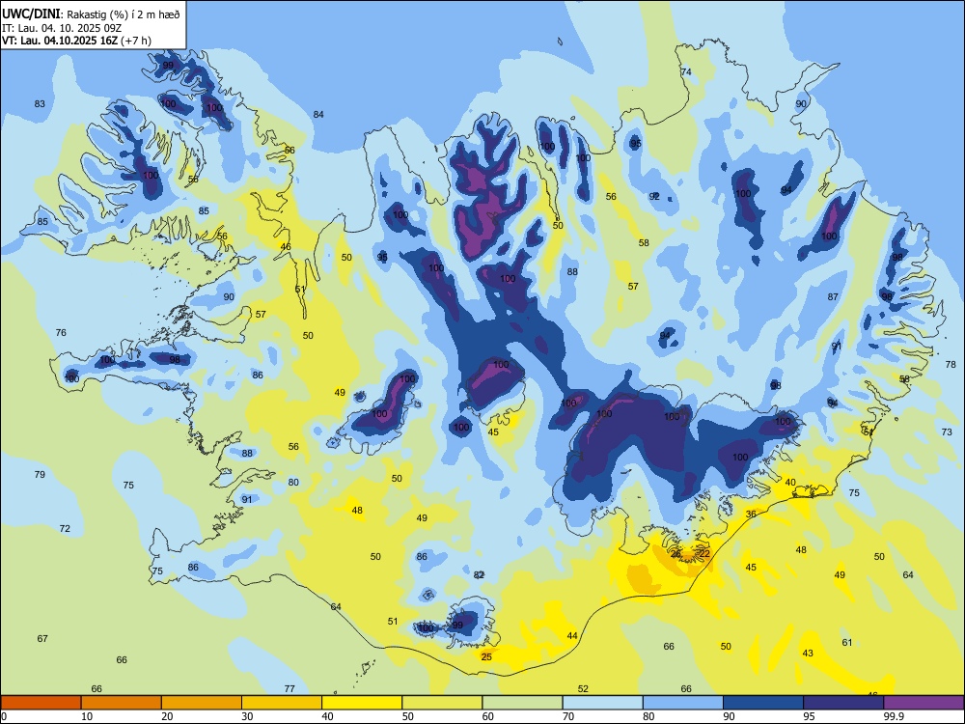Click the humidity value 52 on the map
The width and height of the screenshot is (965, 724).
[x=584, y=689]
